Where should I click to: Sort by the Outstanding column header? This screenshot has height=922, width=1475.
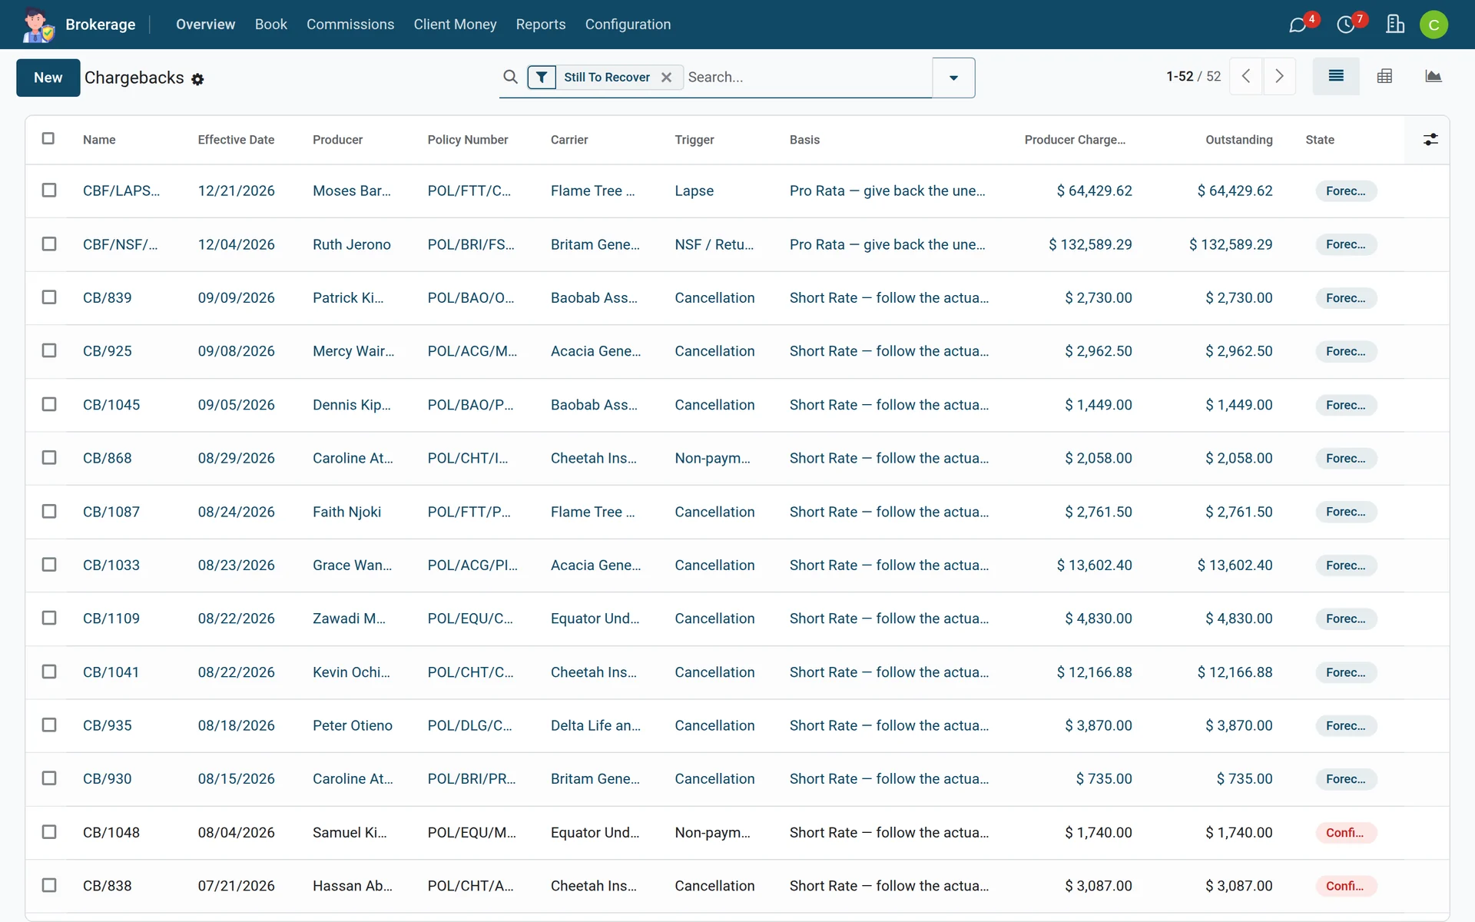click(x=1238, y=140)
